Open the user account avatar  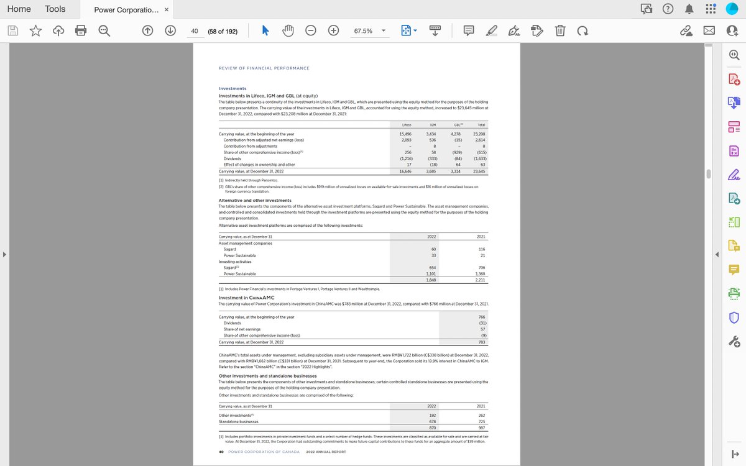tap(732, 9)
